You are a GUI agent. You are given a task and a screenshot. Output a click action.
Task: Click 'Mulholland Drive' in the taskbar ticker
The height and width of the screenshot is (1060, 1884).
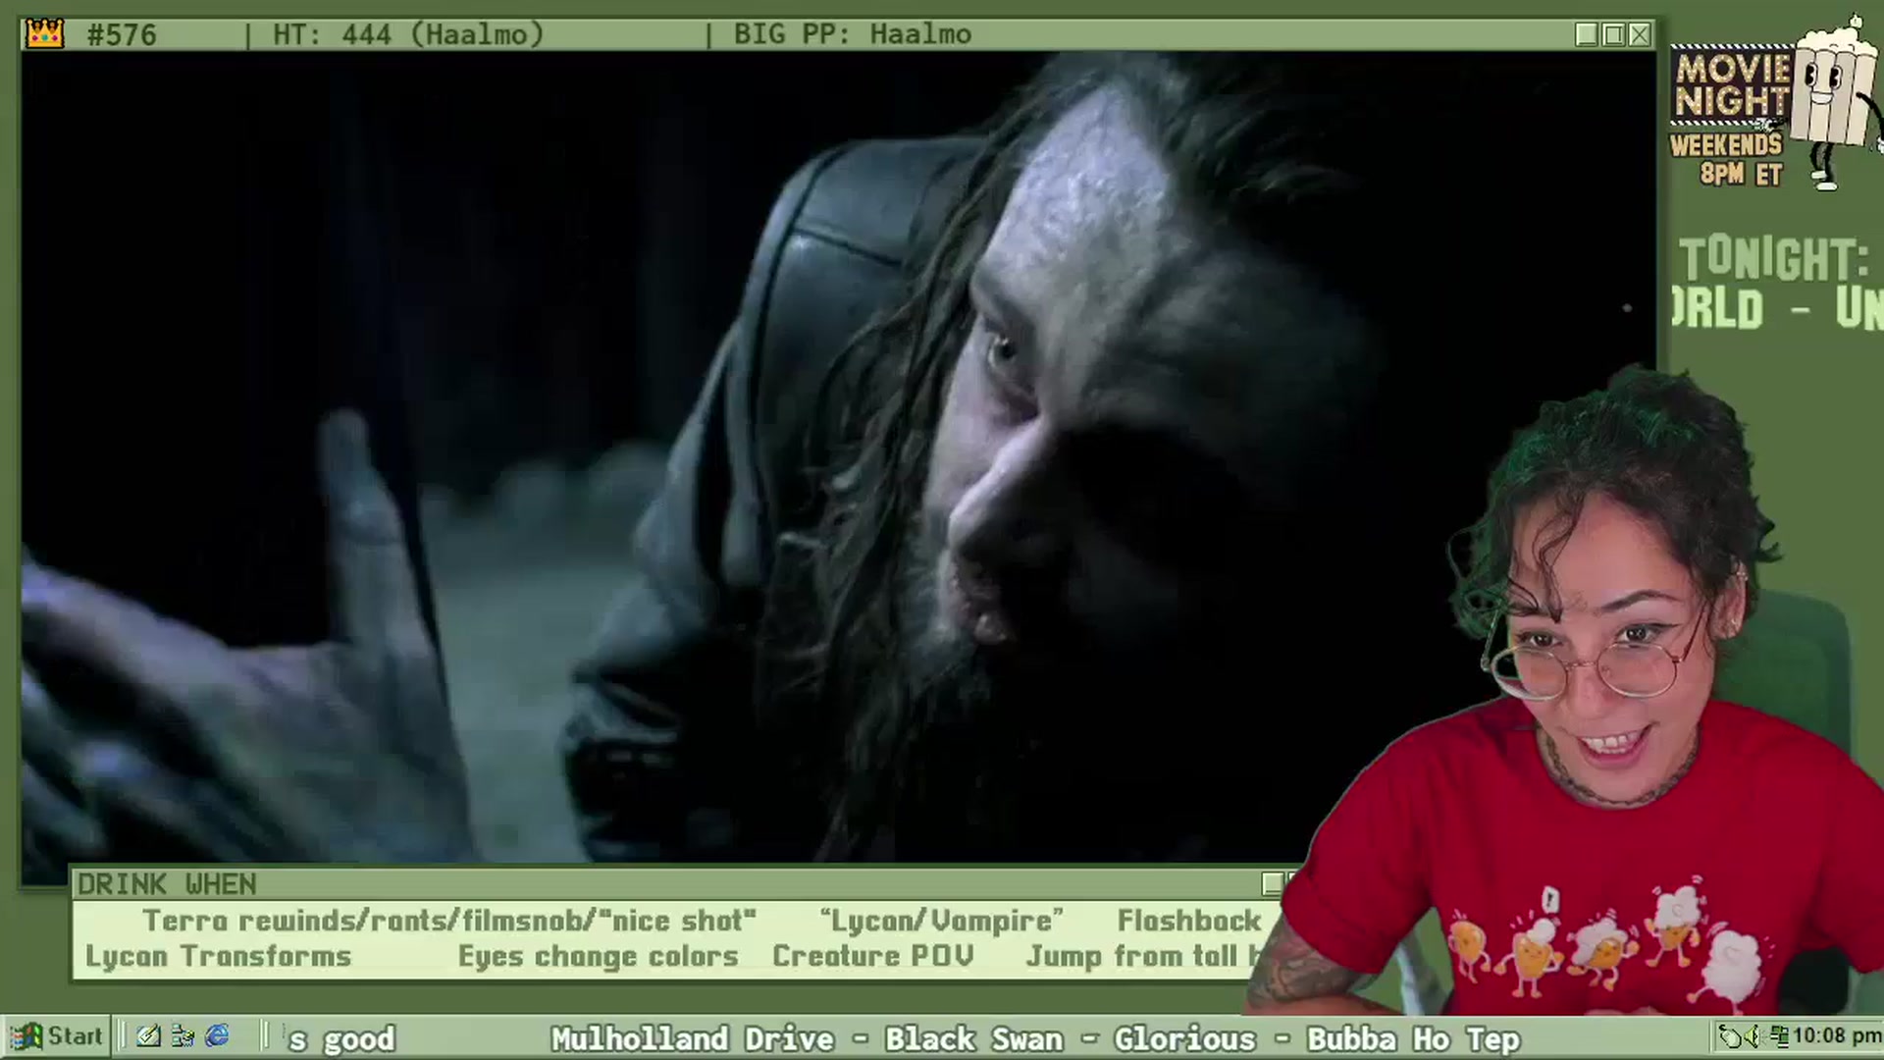(692, 1038)
